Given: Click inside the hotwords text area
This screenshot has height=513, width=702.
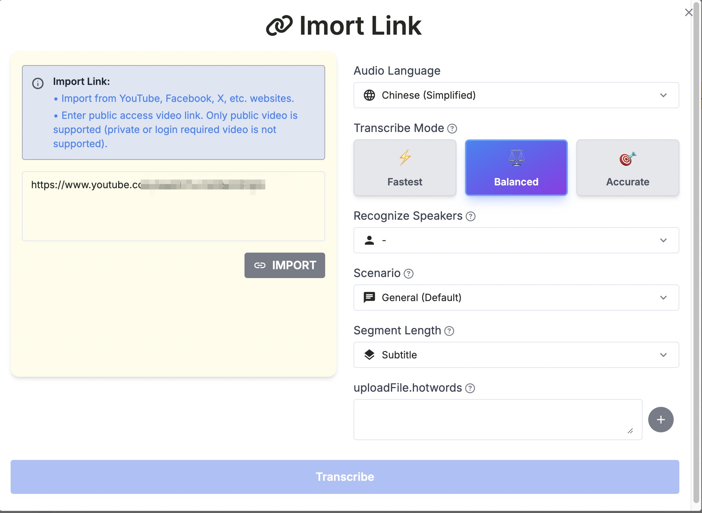Looking at the screenshot, I should [x=497, y=419].
